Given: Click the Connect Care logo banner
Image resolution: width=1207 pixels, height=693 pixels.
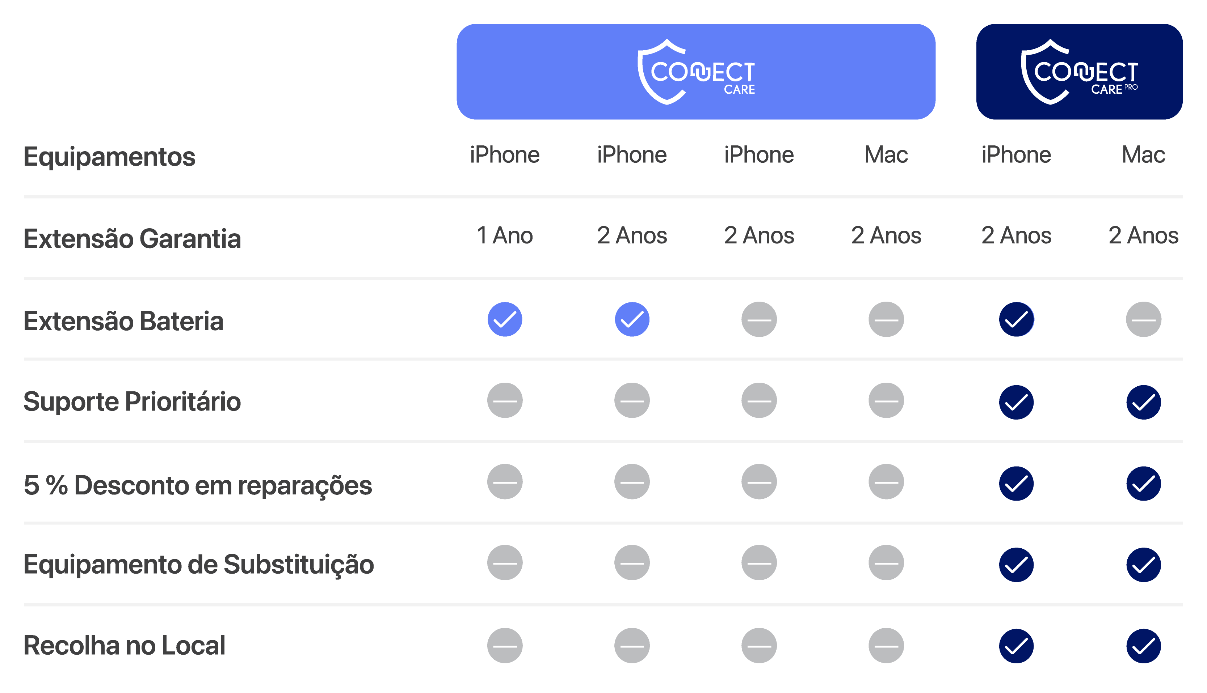Looking at the screenshot, I should click(x=695, y=72).
